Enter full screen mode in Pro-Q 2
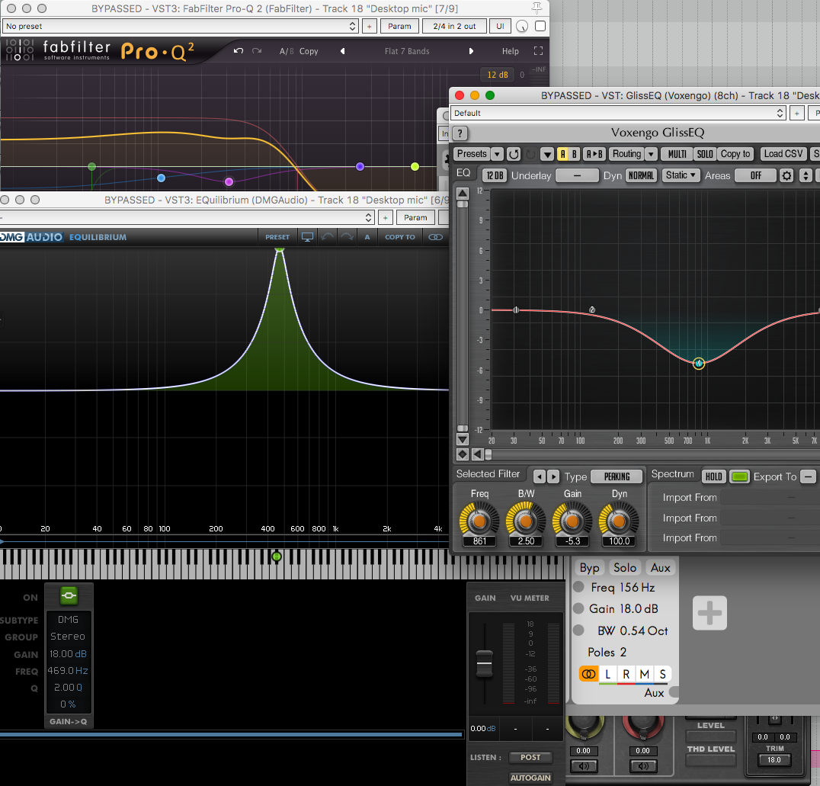 coord(539,51)
